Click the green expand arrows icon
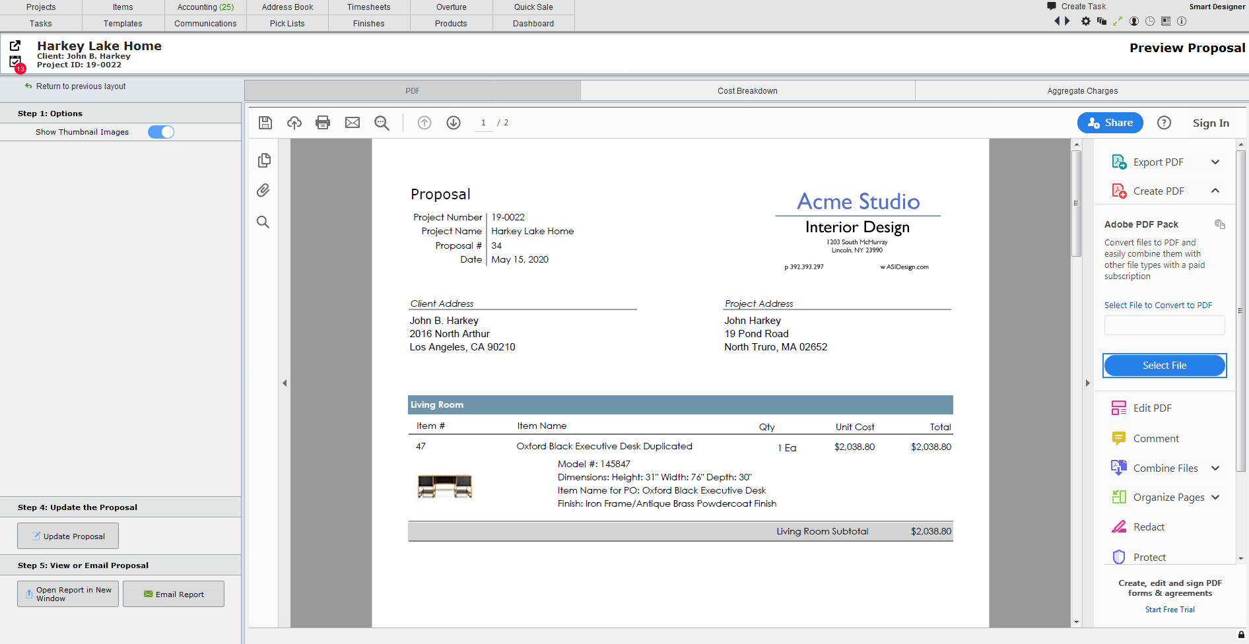 (1118, 21)
